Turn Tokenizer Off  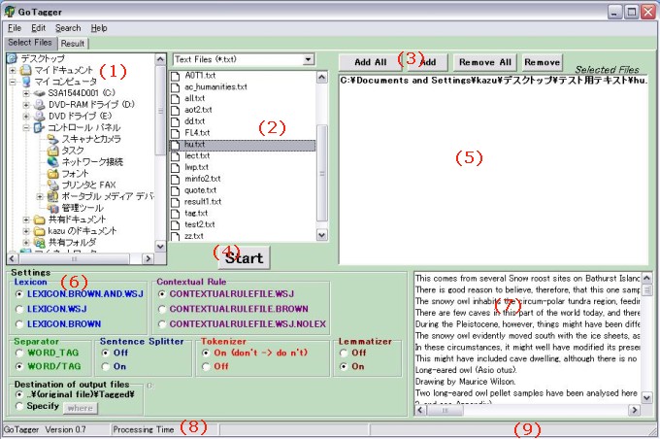(x=206, y=366)
